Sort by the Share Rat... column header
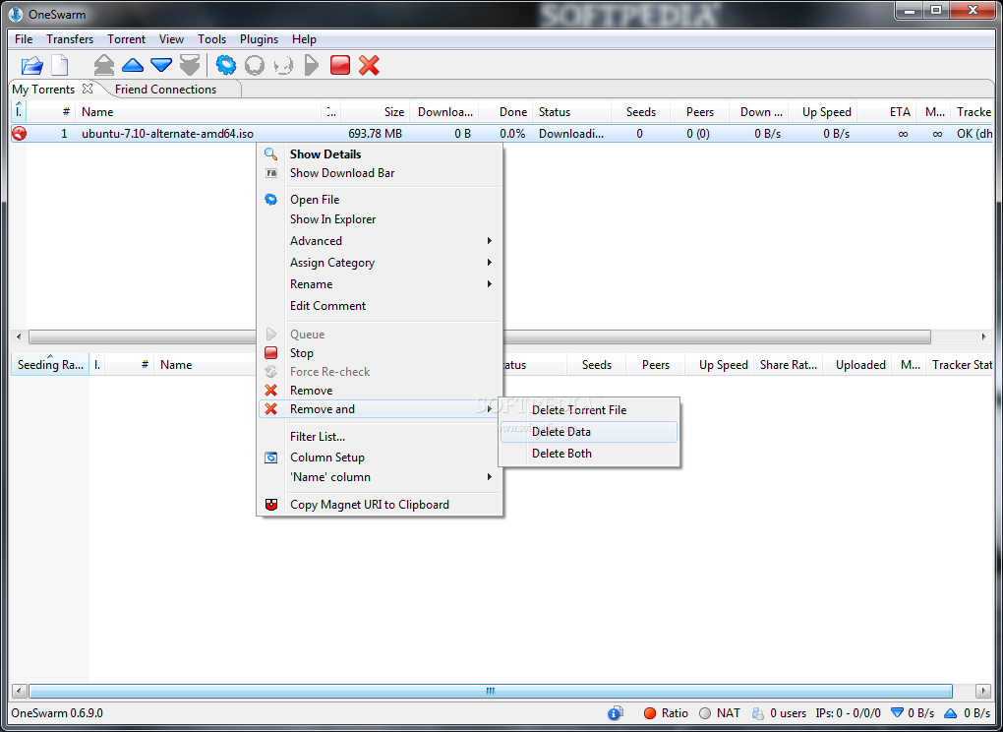This screenshot has height=732, width=1003. (789, 365)
